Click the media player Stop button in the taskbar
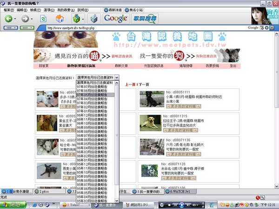The image size is (279, 209). tap(169, 205)
